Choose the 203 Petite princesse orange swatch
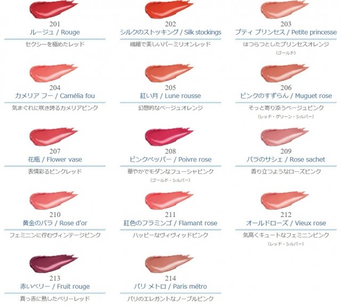 point(285,10)
